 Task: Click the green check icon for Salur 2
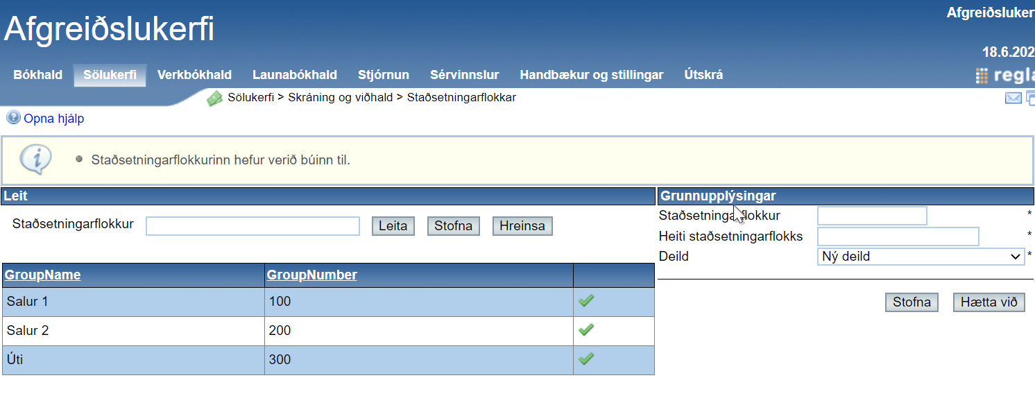586,330
